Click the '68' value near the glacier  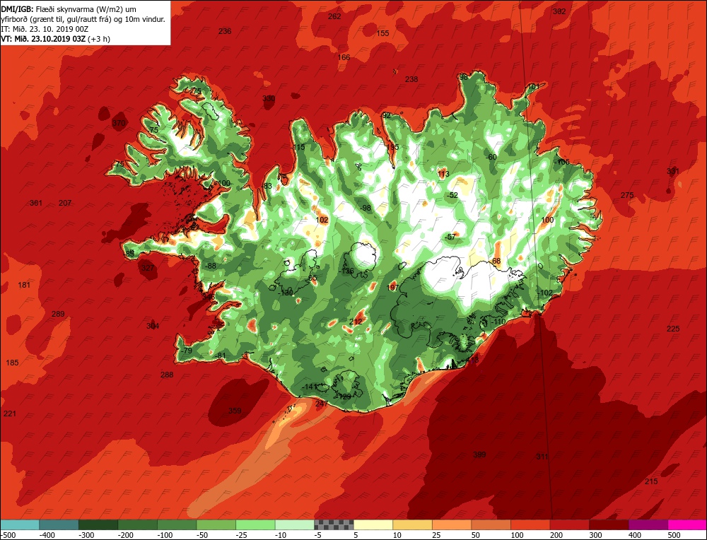[x=496, y=261]
